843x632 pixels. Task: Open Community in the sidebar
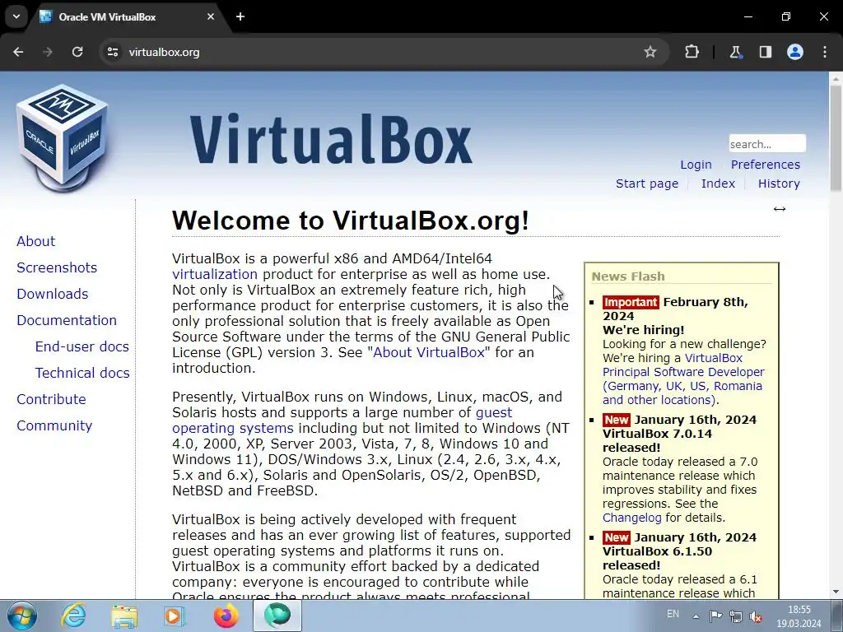[x=54, y=425]
